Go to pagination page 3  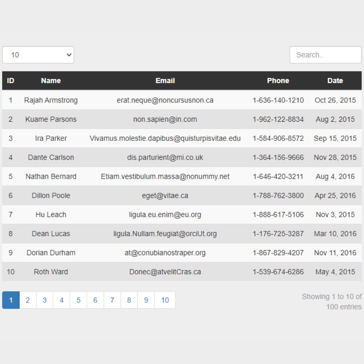click(44, 300)
